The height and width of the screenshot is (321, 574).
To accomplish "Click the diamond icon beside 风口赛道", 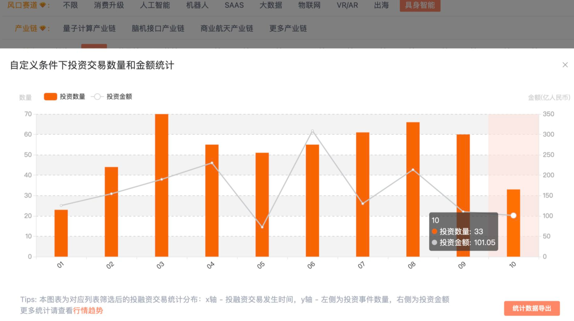I will pos(43,5).
